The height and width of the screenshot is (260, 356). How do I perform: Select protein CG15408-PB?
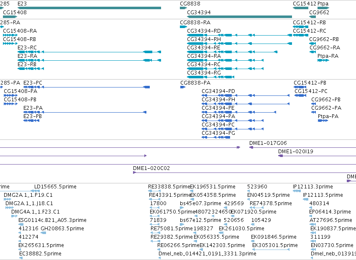click(11, 104)
